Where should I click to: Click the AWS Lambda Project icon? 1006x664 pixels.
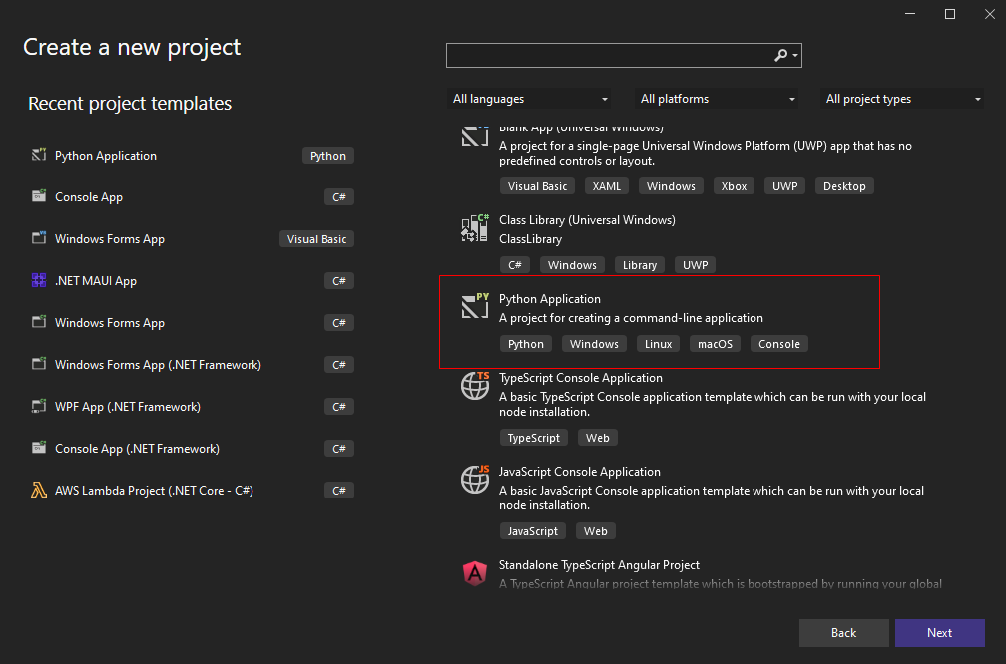(x=39, y=490)
